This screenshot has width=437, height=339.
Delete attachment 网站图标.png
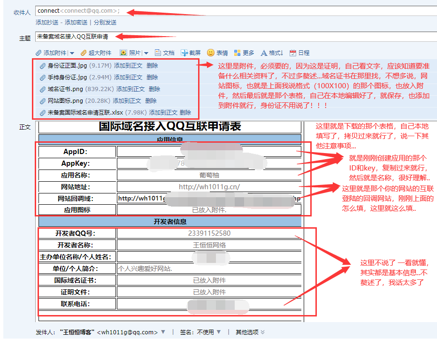[151, 101]
